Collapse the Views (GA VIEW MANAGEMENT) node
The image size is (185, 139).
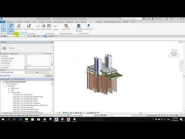tap(1, 82)
